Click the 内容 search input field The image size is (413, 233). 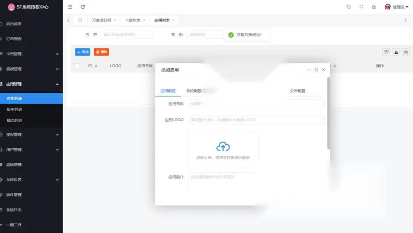click(x=127, y=35)
